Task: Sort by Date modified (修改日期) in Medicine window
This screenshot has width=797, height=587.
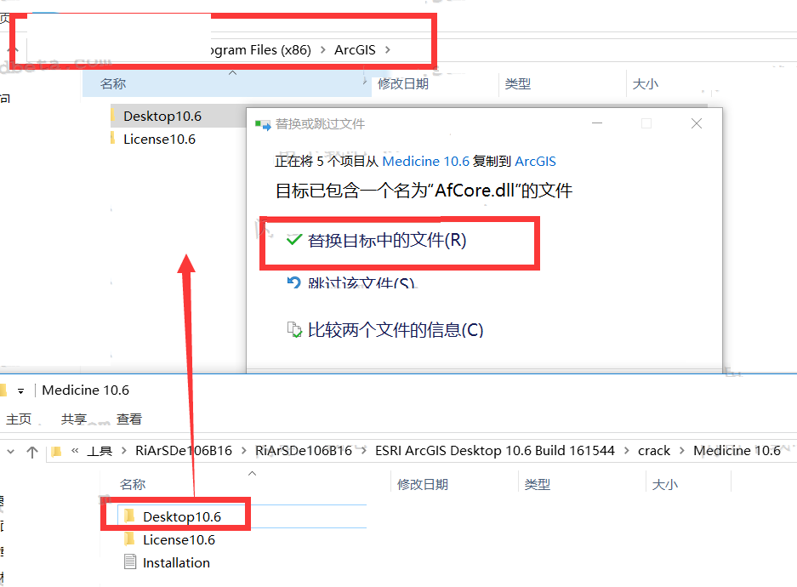Action: [x=423, y=484]
